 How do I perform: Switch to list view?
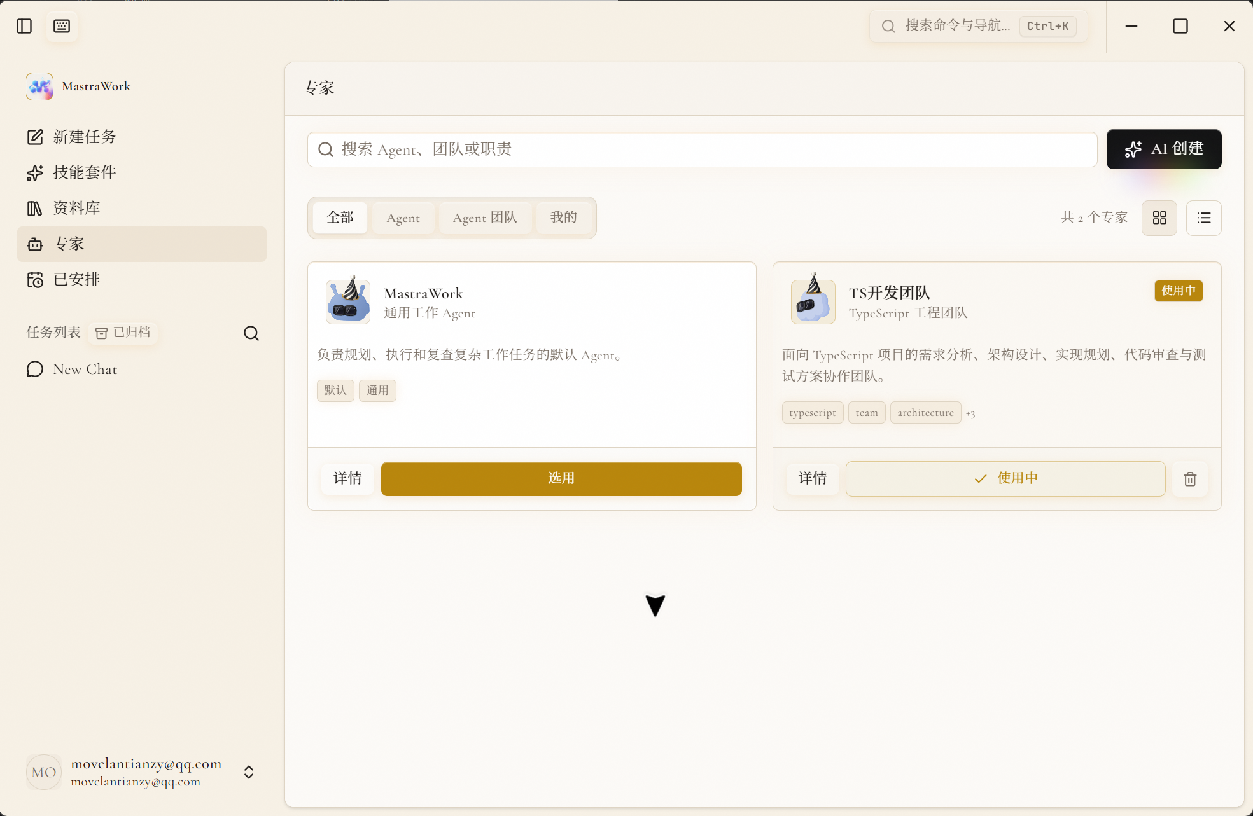click(x=1204, y=218)
